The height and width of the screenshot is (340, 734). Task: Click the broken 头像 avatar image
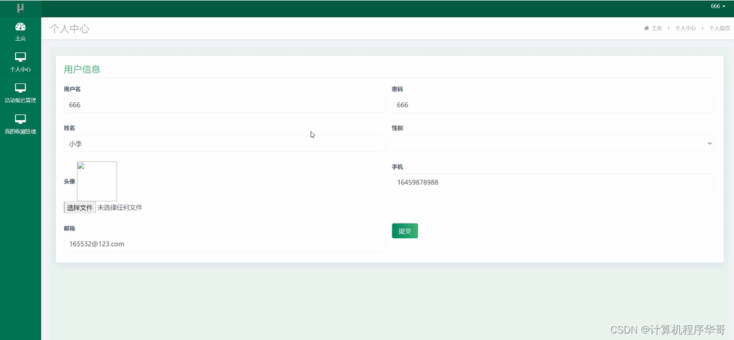pyautogui.click(x=97, y=181)
